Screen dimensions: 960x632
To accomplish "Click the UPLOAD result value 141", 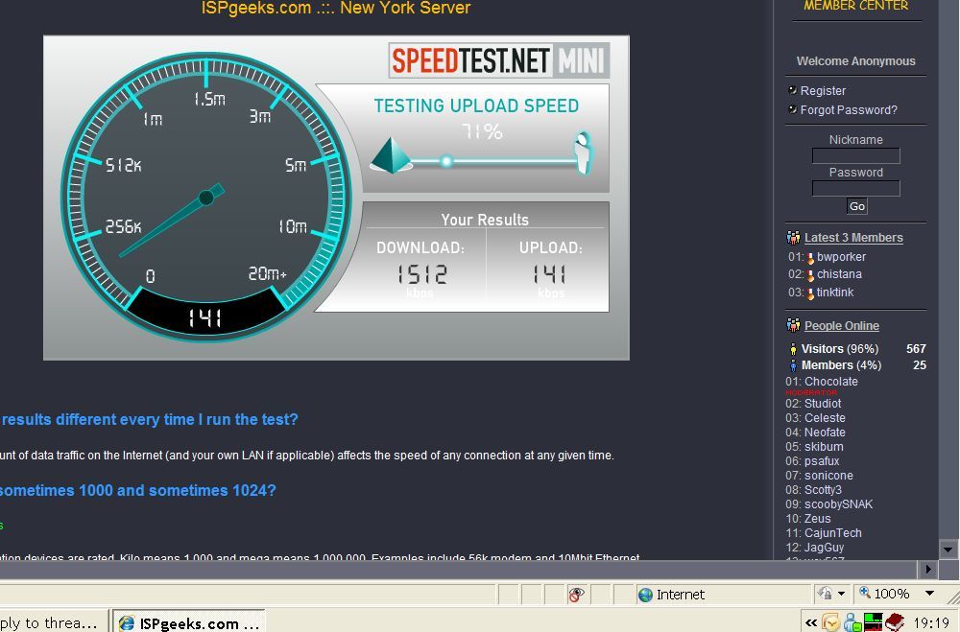I will point(550,274).
